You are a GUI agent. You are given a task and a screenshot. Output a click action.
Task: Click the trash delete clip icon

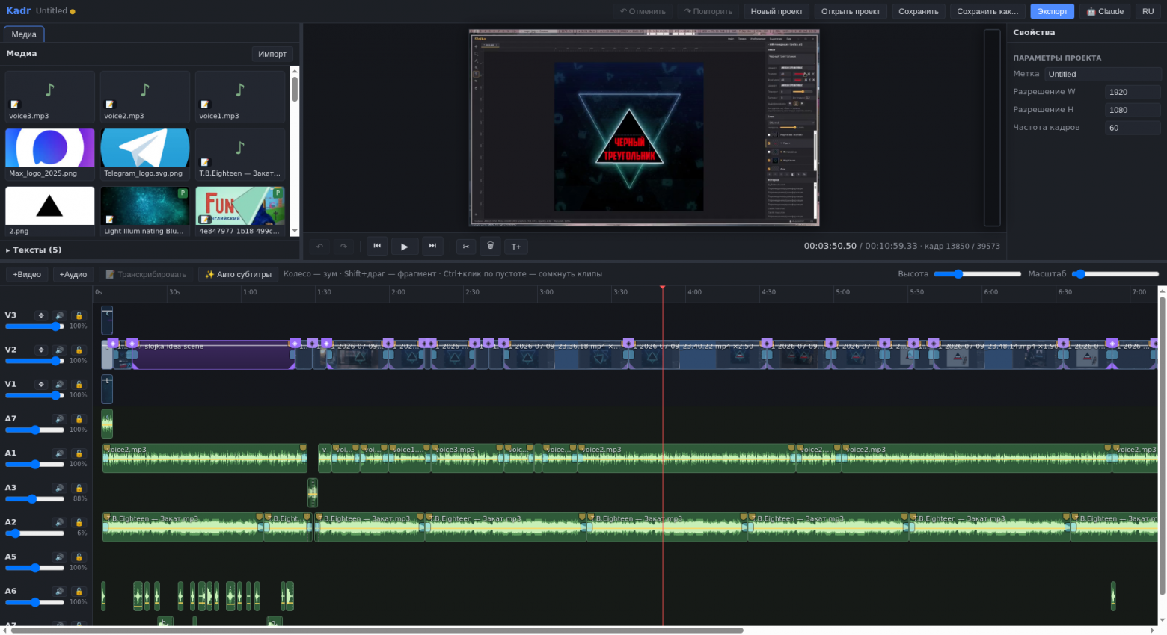click(491, 247)
